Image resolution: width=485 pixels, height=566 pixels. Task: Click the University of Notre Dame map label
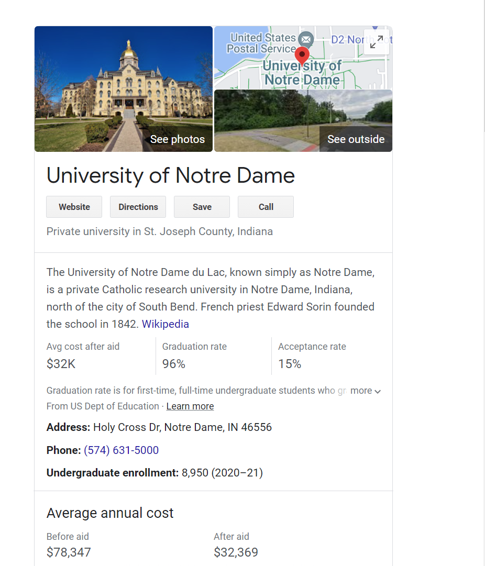[x=302, y=73]
